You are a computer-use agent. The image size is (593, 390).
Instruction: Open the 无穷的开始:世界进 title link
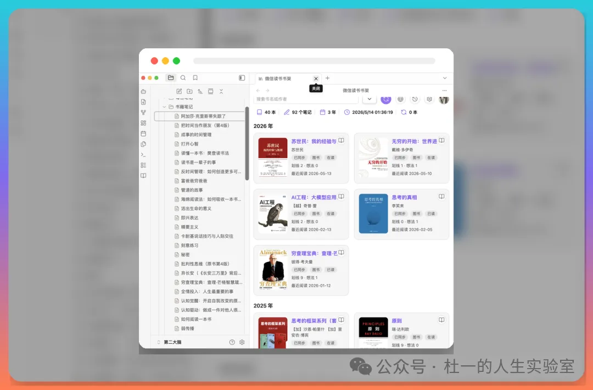[x=414, y=141]
